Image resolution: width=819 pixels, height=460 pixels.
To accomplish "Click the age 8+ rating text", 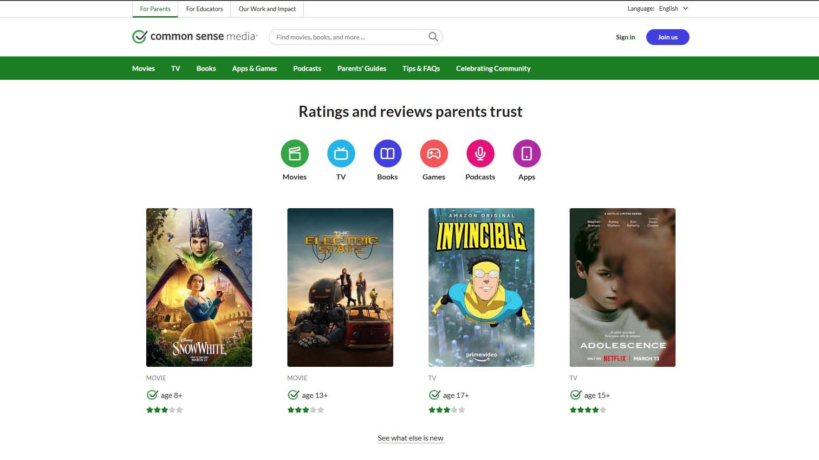I will click(171, 396).
